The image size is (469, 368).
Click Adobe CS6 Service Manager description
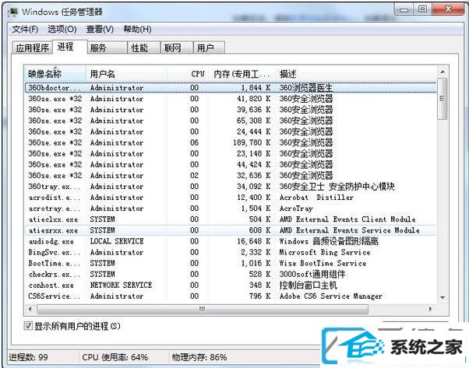point(331,296)
